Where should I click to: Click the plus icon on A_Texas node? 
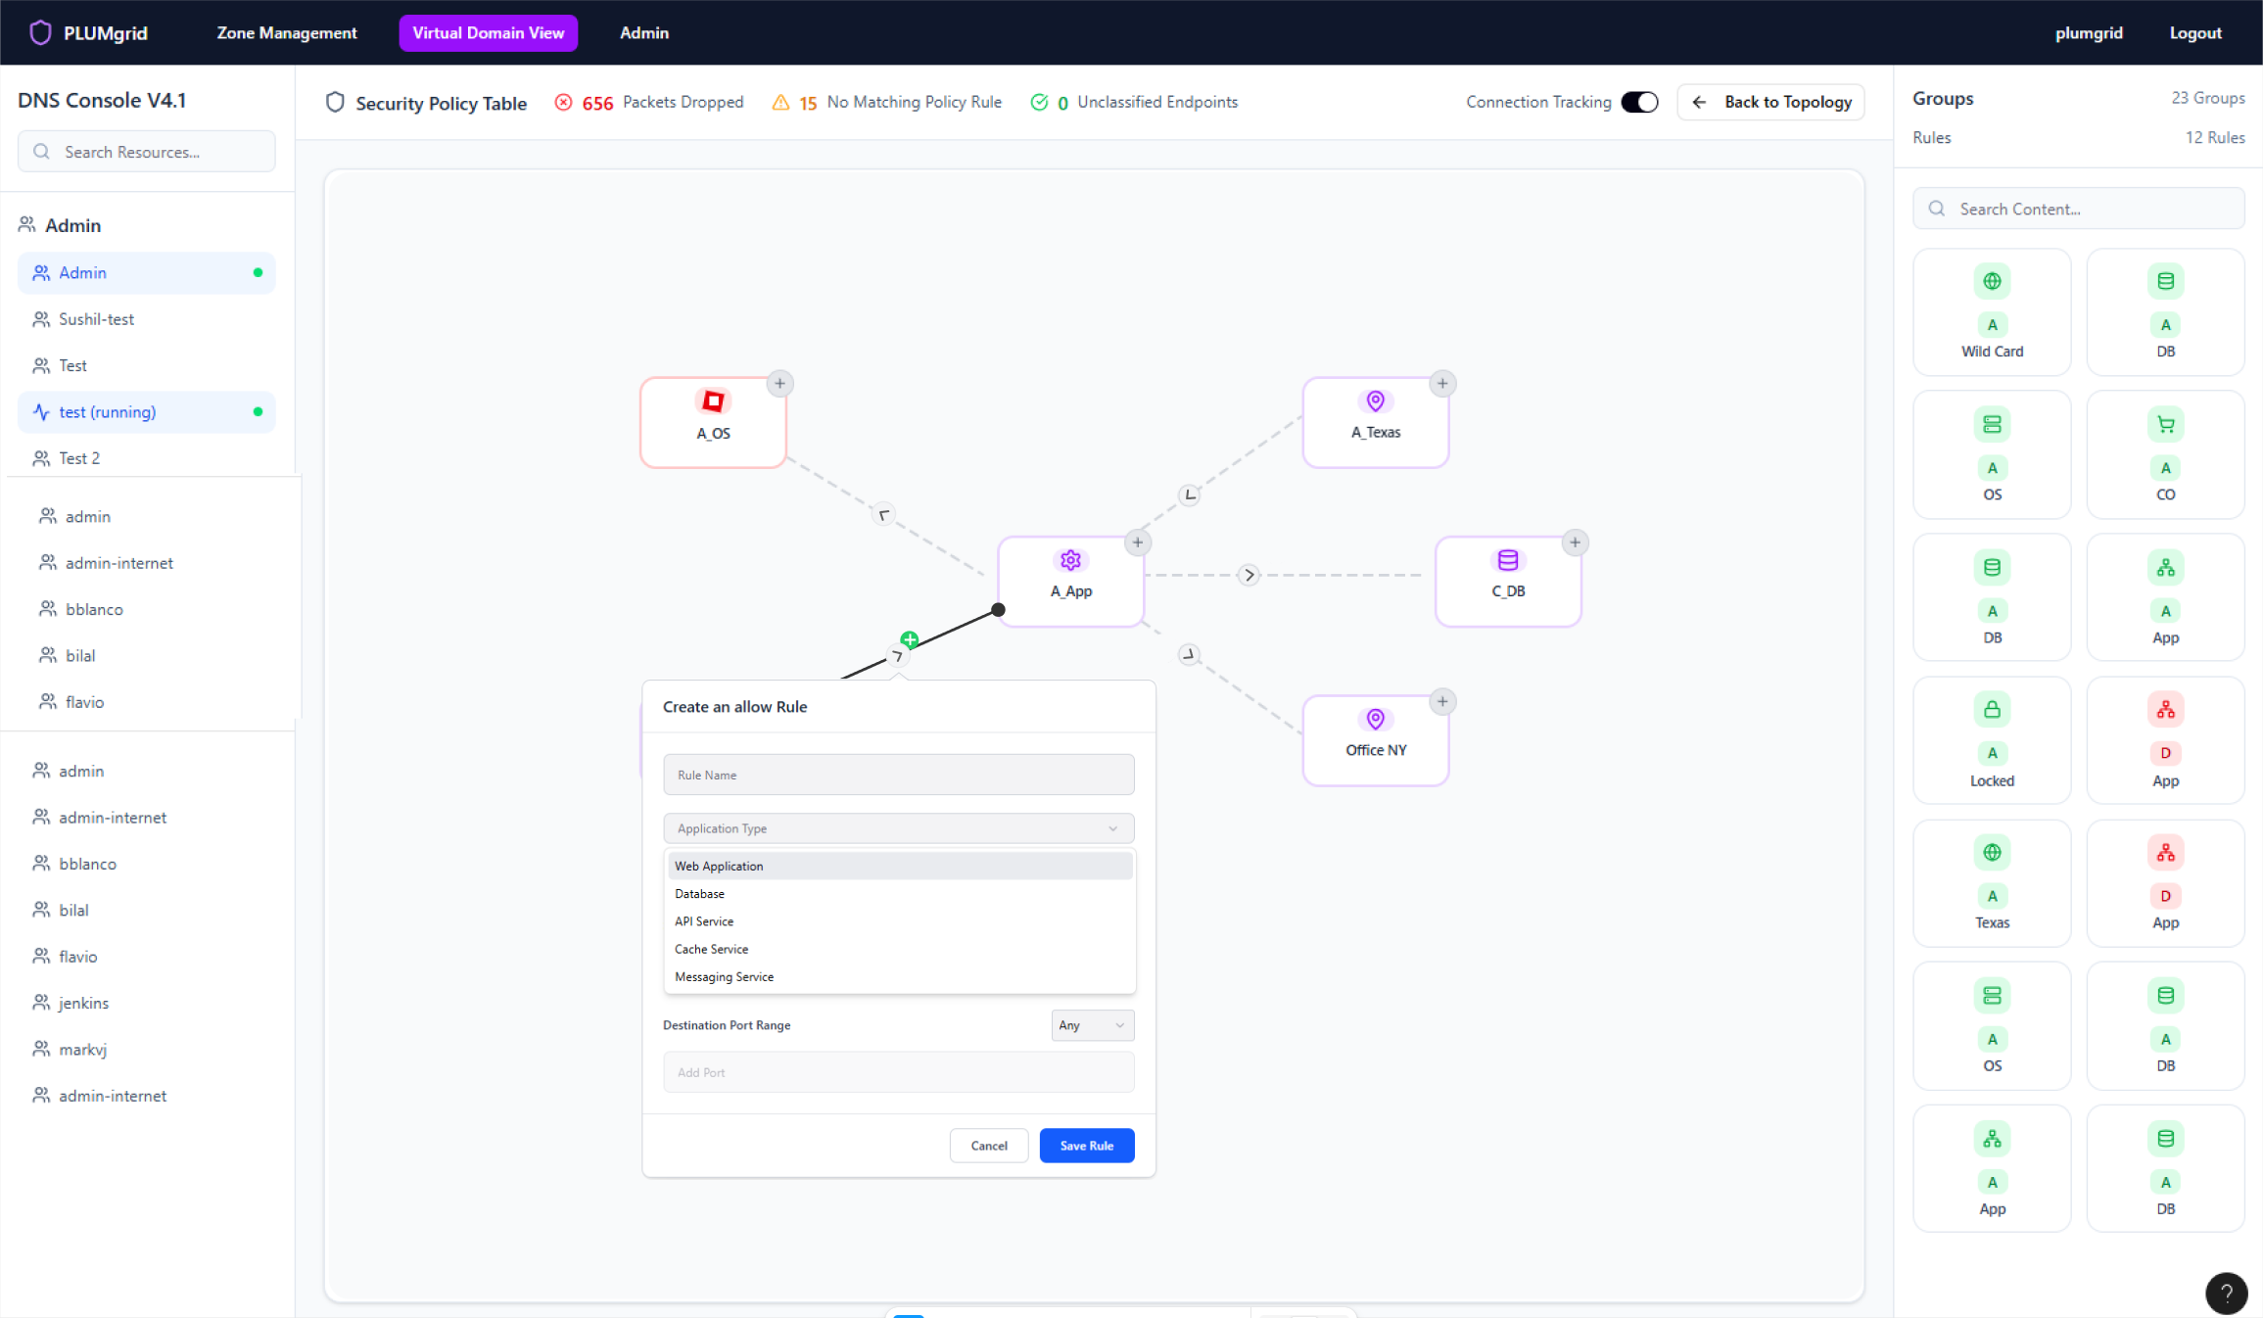[x=1441, y=384]
